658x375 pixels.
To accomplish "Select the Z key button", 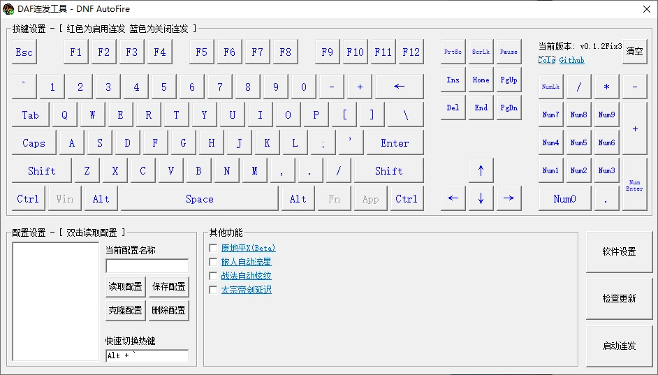I will tap(87, 170).
